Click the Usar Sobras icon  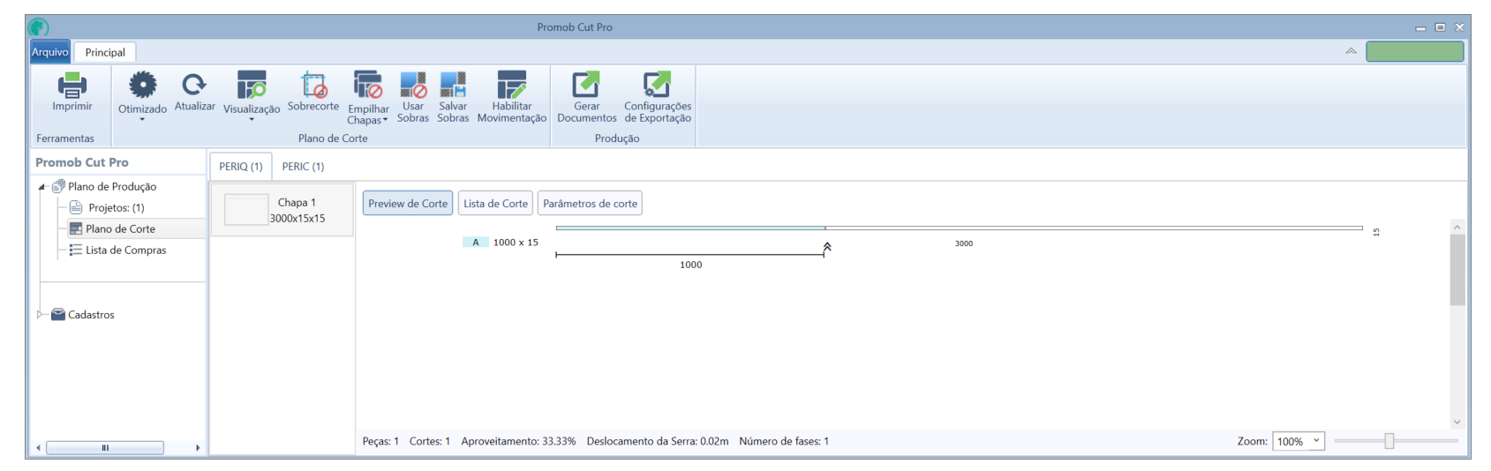click(x=412, y=85)
